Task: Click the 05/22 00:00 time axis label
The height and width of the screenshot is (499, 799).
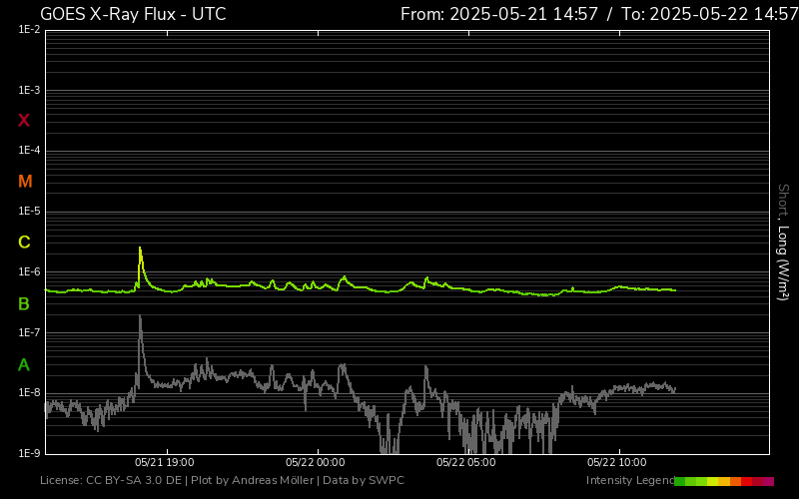Action: pos(315,462)
